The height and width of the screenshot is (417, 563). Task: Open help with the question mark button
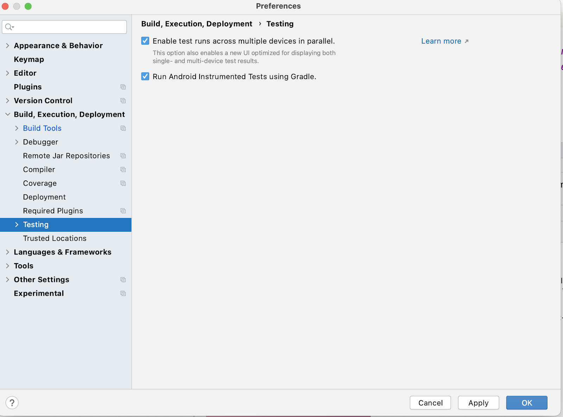(x=12, y=403)
